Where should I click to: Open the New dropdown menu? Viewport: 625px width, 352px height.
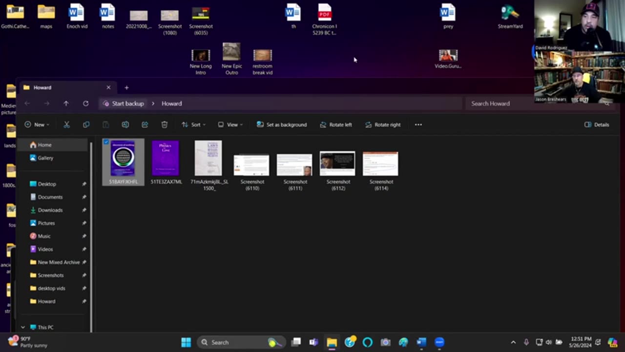click(x=37, y=125)
